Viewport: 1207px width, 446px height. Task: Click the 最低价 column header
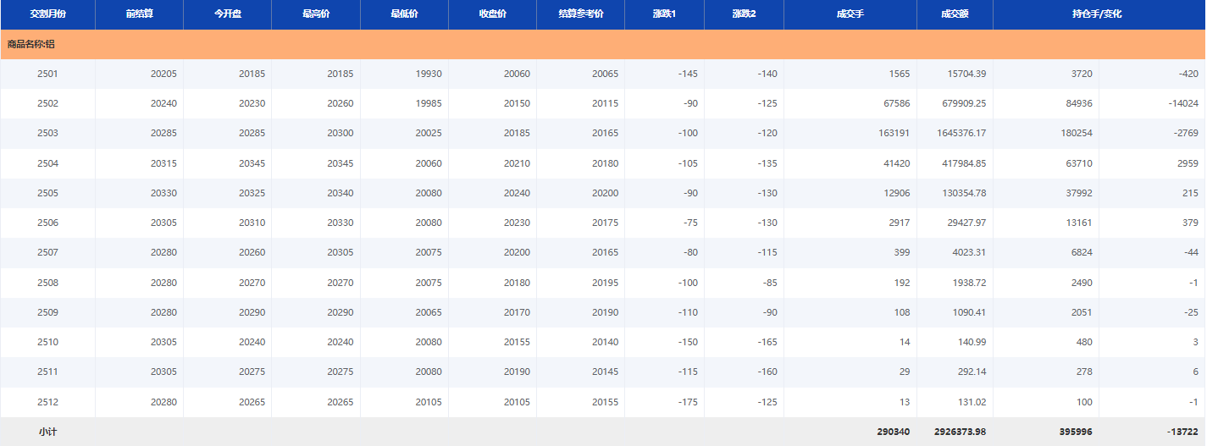404,14
